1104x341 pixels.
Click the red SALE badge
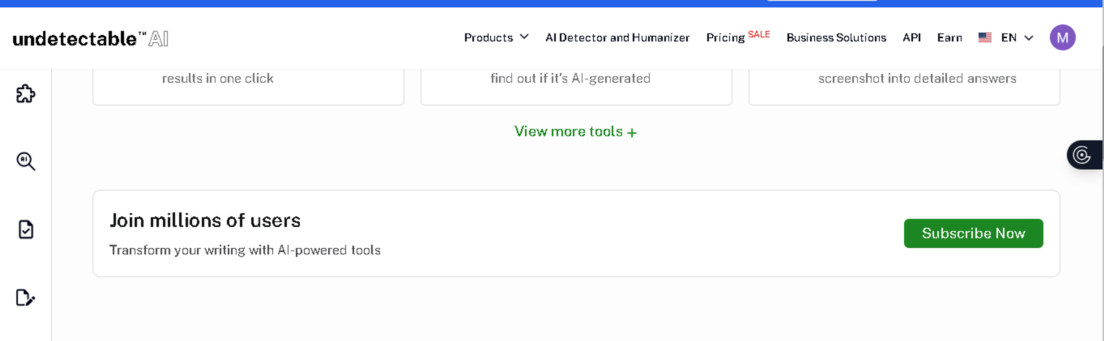pos(759,34)
